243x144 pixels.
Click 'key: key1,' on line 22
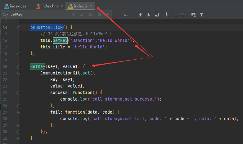(x=62, y=80)
